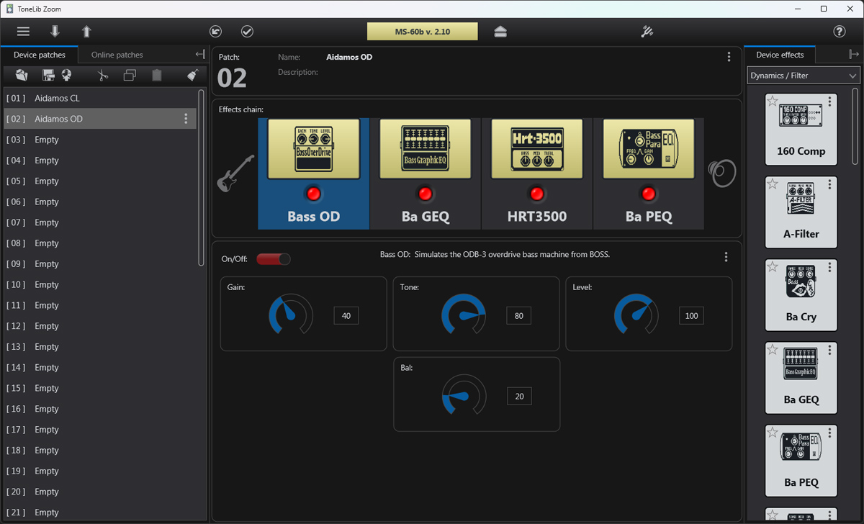Select the Aidamos CL patch
This screenshot has height=524, width=864.
pyautogui.click(x=100, y=98)
